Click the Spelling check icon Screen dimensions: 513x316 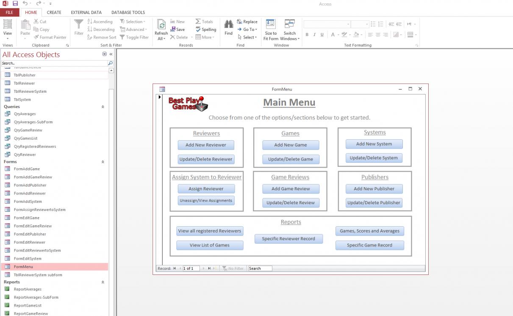pos(198,30)
